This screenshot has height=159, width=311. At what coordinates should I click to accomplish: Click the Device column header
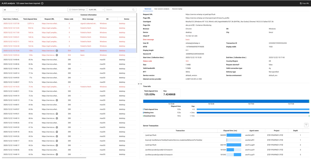[126, 19]
